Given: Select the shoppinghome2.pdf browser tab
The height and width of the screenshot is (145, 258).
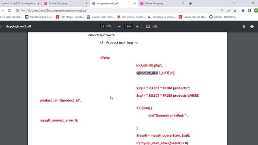Looking at the screenshot, I should (x=114, y=3).
